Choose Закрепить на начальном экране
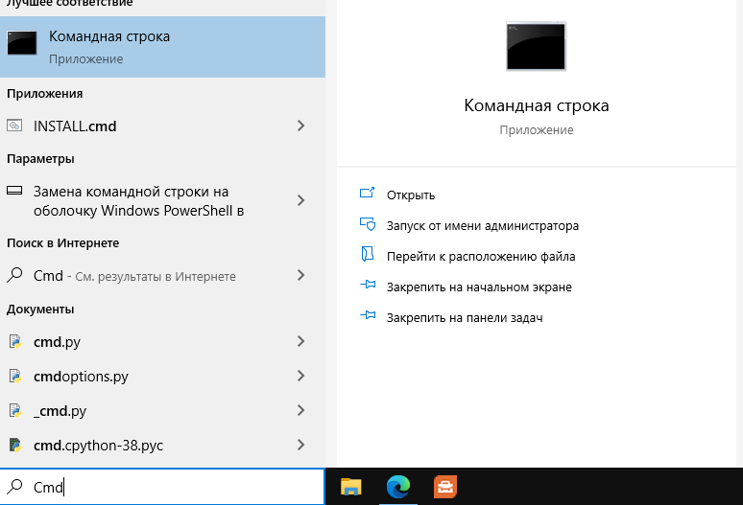 pyautogui.click(x=479, y=287)
